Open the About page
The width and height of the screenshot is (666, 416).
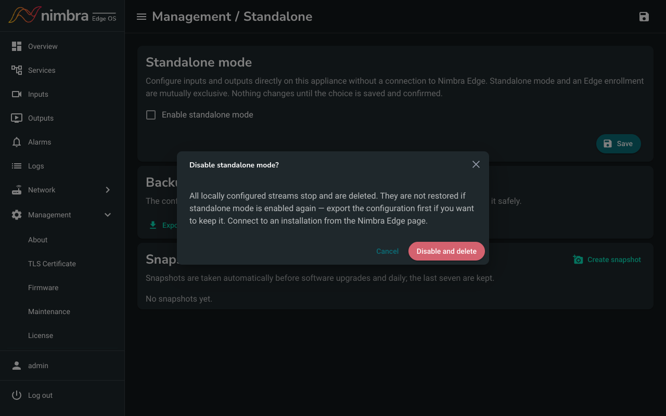[38, 240]
